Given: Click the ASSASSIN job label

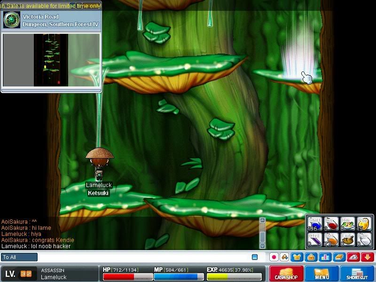Looking at the screenshot, I should click(x=53, y=270).
